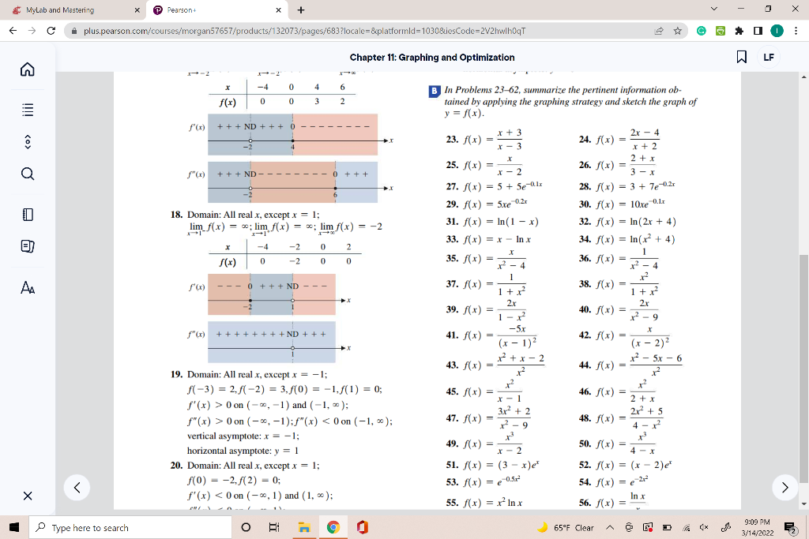Screen dimensions: 809x539
Task: Open the Aa display settings icon
Action: (x=28, y=287)
